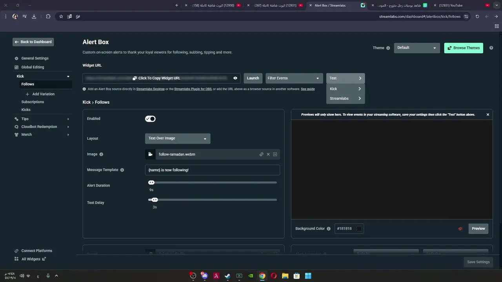Click link icon in Image field

[262, 154]
